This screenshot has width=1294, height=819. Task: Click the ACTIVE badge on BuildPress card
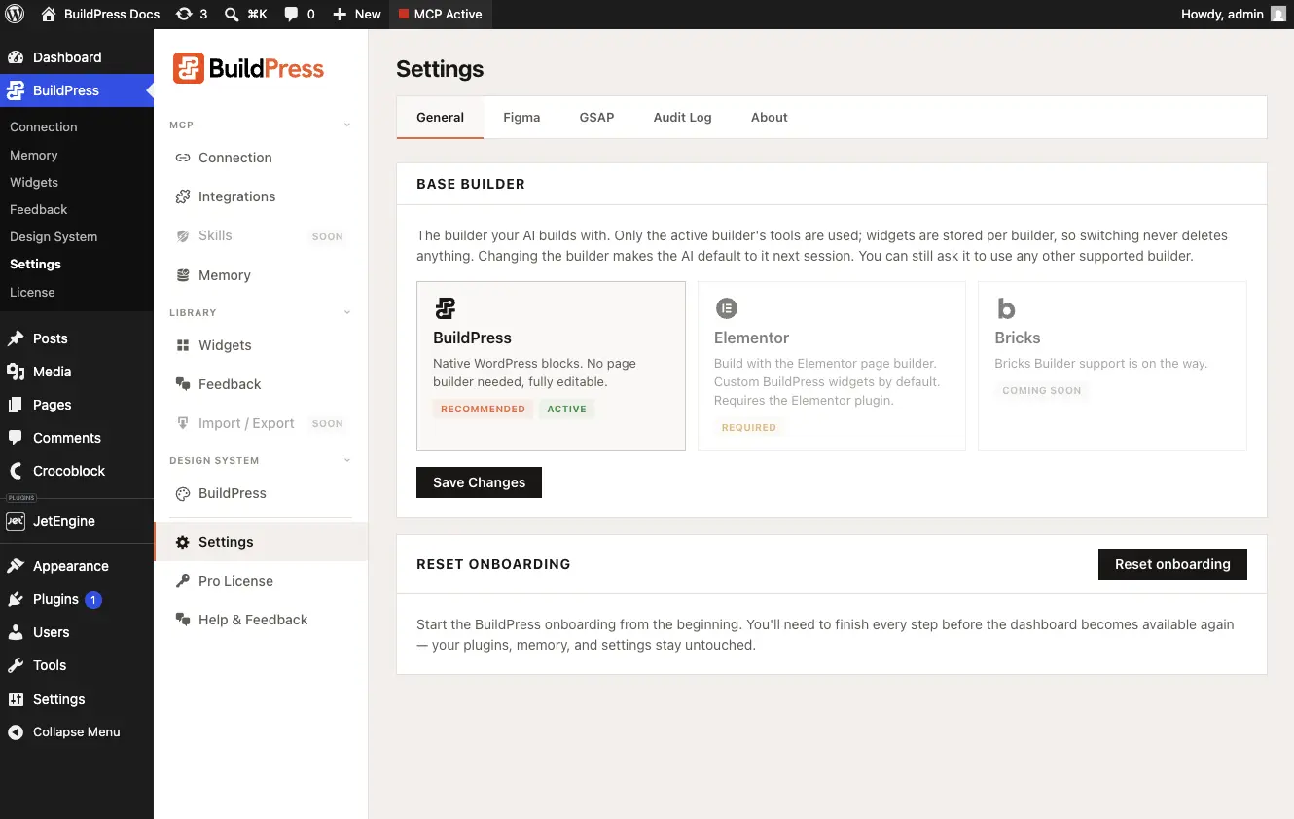[x=566, y=409]
